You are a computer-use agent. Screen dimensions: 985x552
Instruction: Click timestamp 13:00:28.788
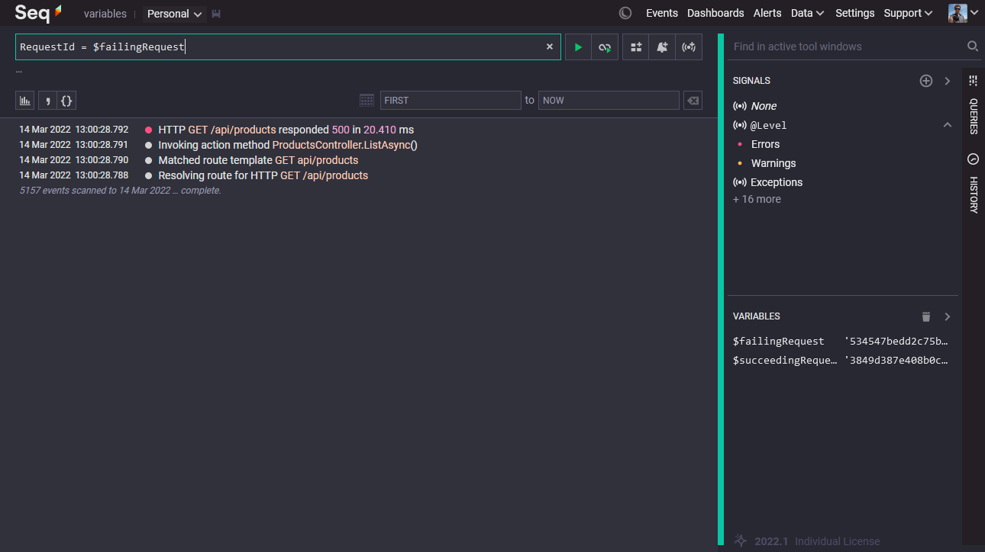click(x=102, y=175)
